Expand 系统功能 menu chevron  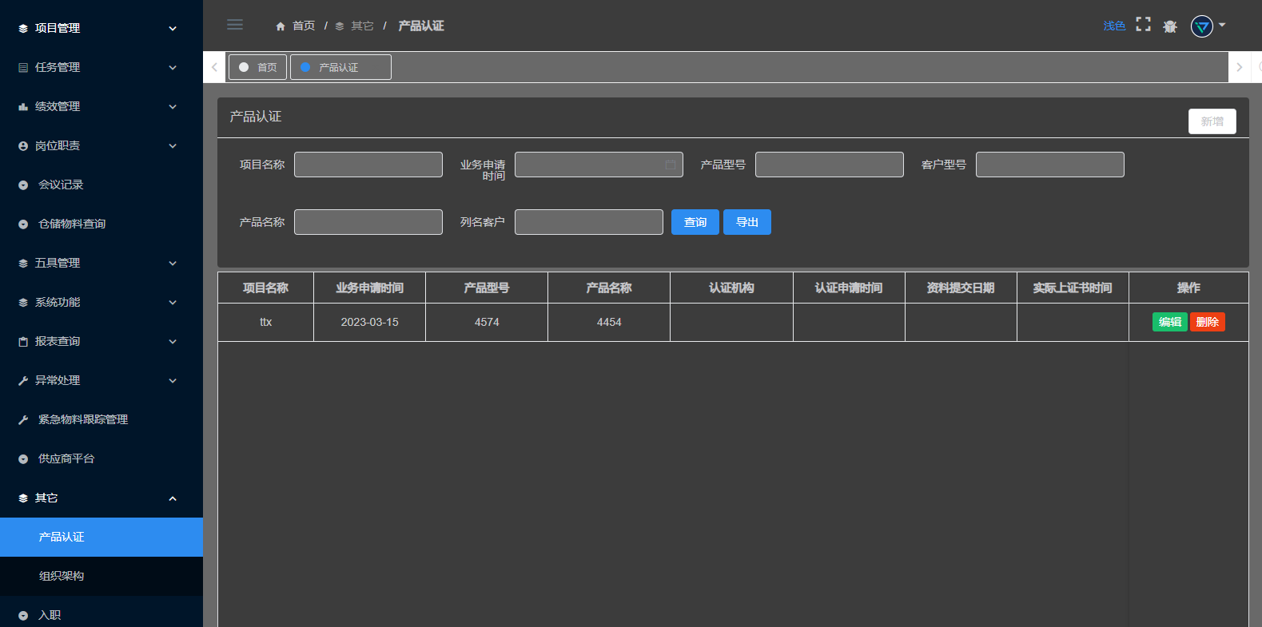173,303
